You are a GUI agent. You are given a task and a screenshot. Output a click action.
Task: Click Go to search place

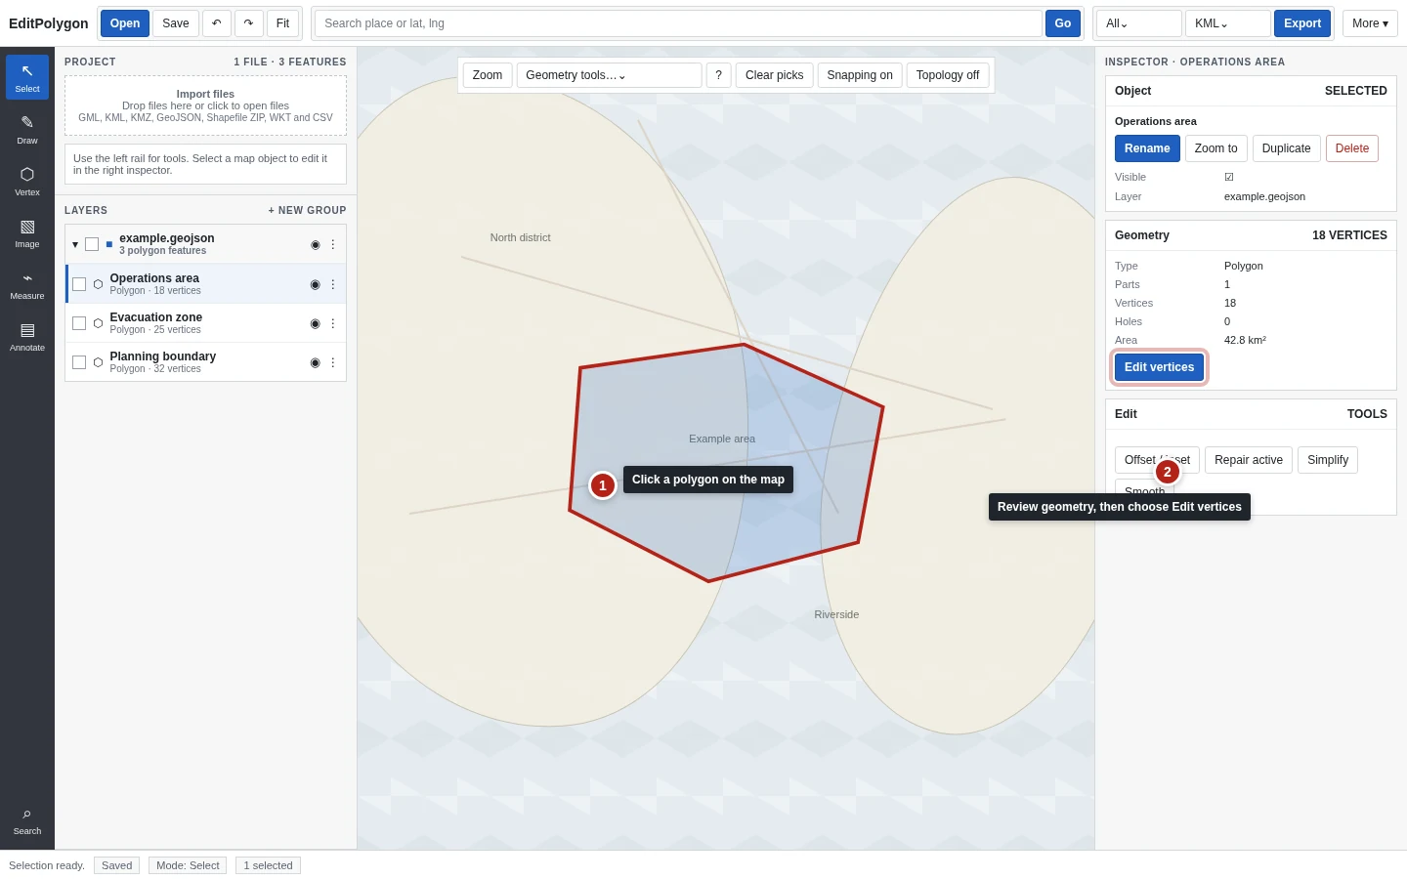pyautogui.click(x=1063, y=23)
